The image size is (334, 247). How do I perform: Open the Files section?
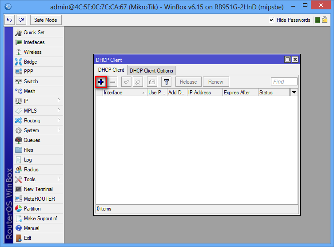39,150
